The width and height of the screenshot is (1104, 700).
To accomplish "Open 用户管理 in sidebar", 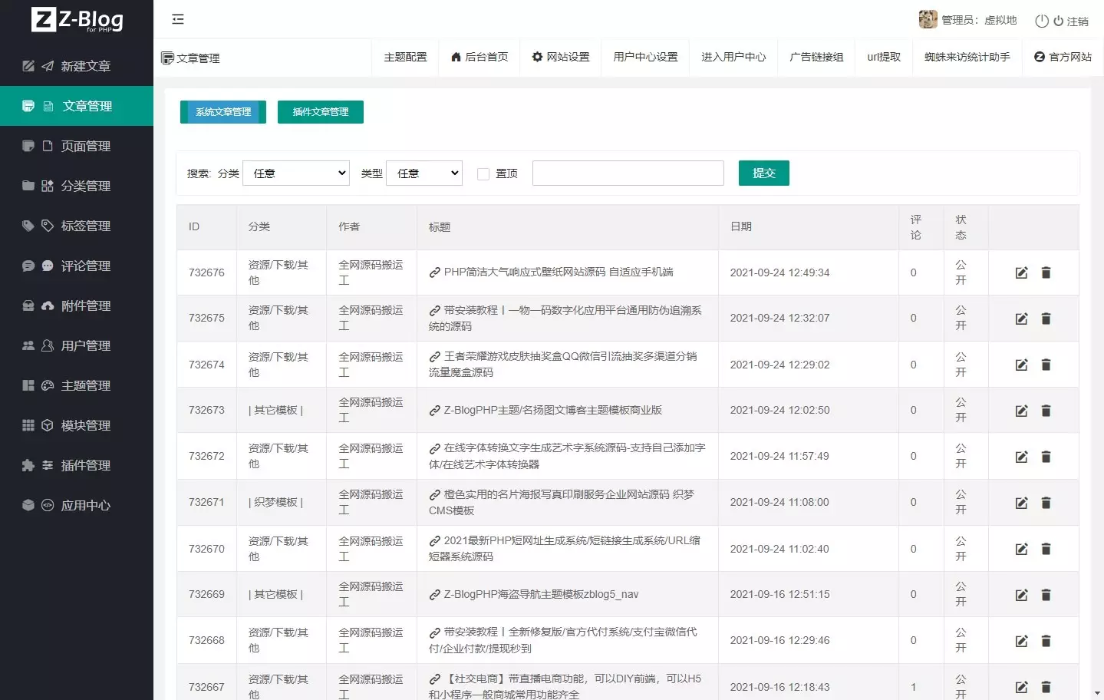I will tap(77, 345).
